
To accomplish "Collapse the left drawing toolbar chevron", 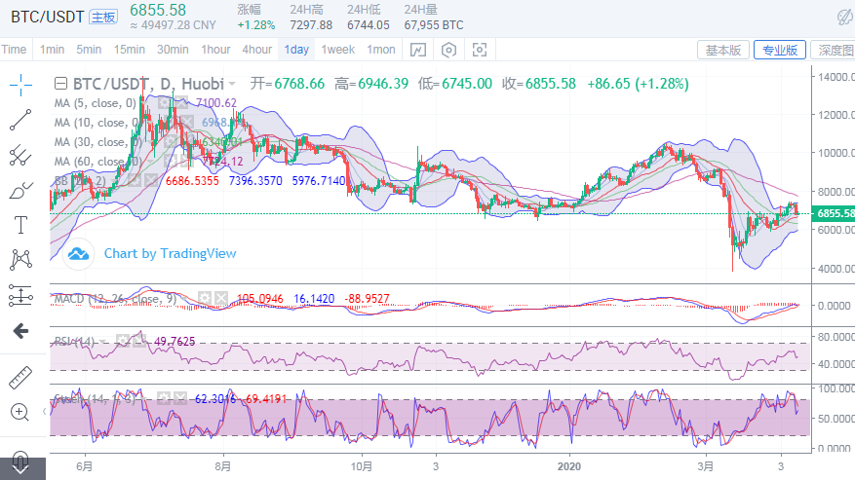I will (x=44, y=412).
